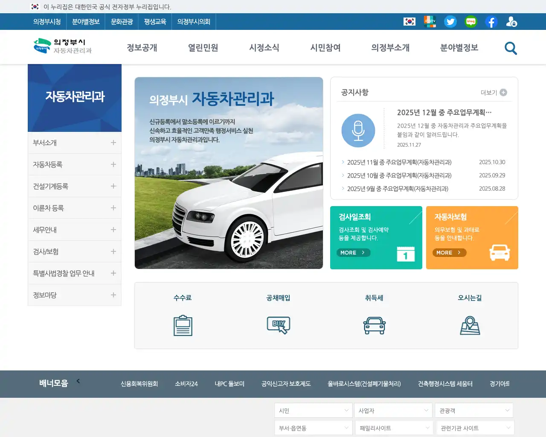
Task: Click the map pin icon under 오시는길
Action: 470,325
